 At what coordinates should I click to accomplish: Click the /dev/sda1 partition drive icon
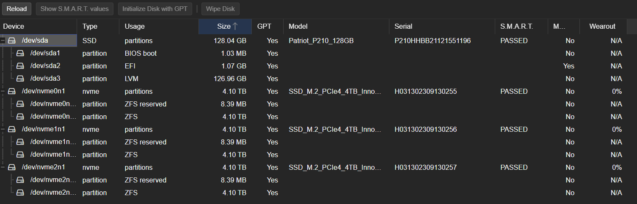click(20, 54)
